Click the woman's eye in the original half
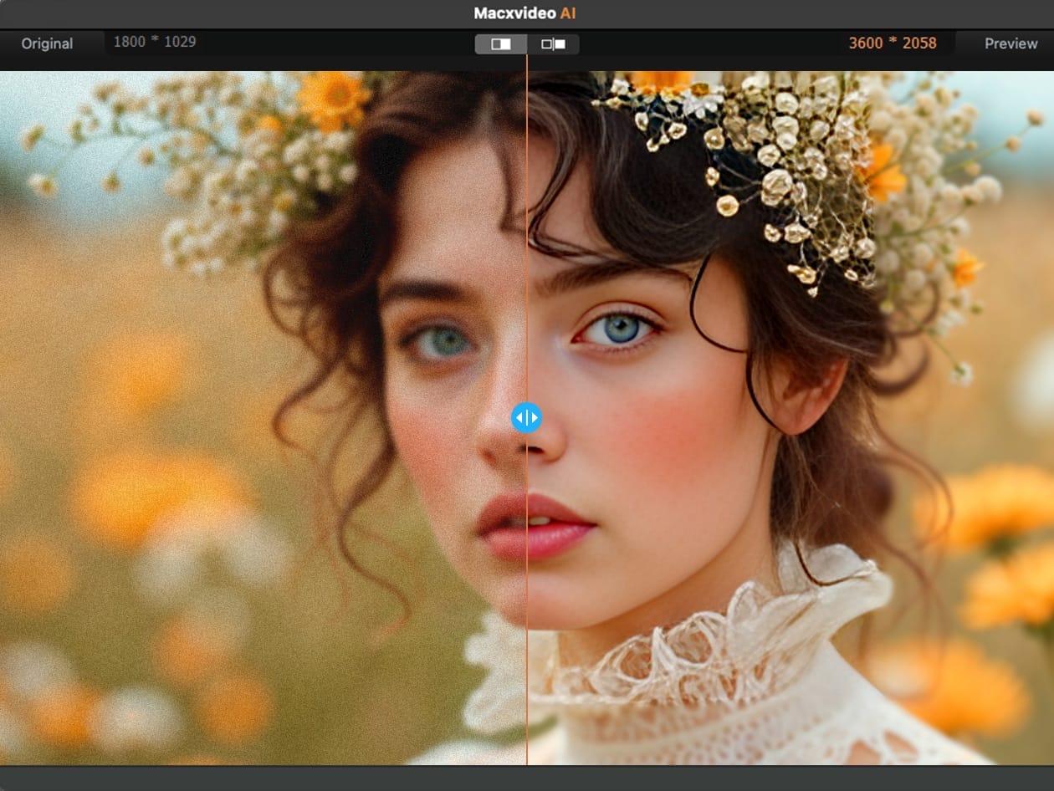 point(443,340)
